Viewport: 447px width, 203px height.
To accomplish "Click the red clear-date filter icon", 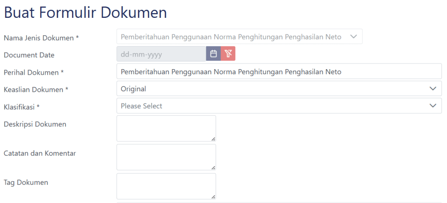I will pyautogui.click(x=228, y=54).
